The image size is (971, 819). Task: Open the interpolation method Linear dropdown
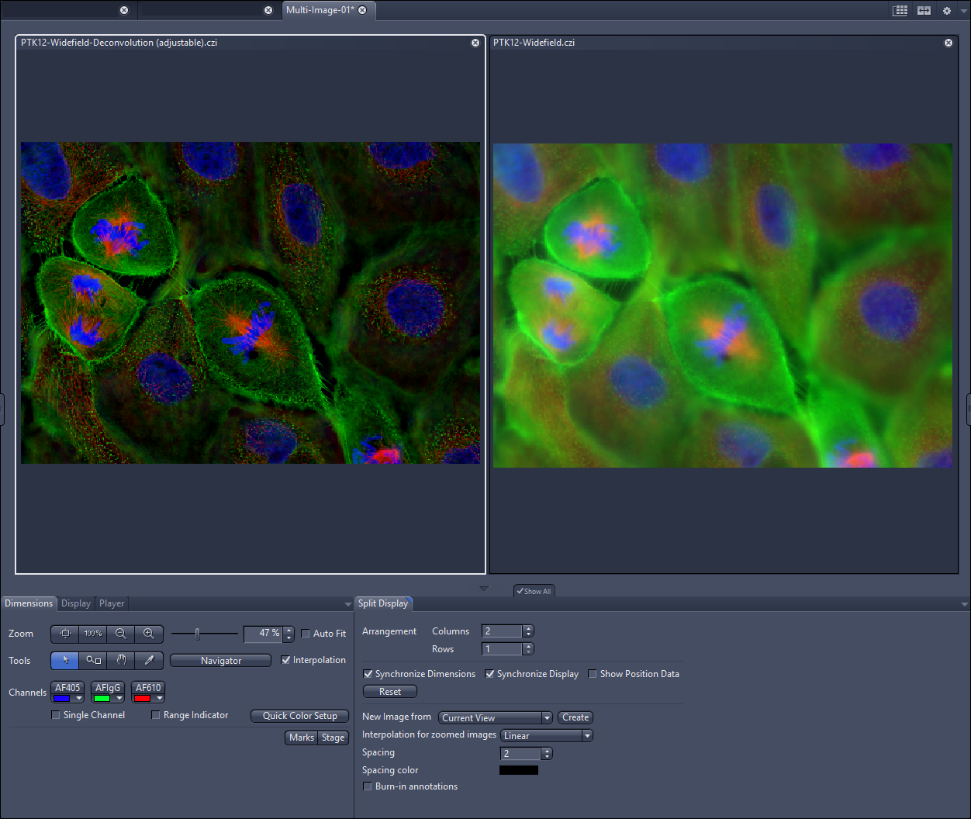click(587, 734)
